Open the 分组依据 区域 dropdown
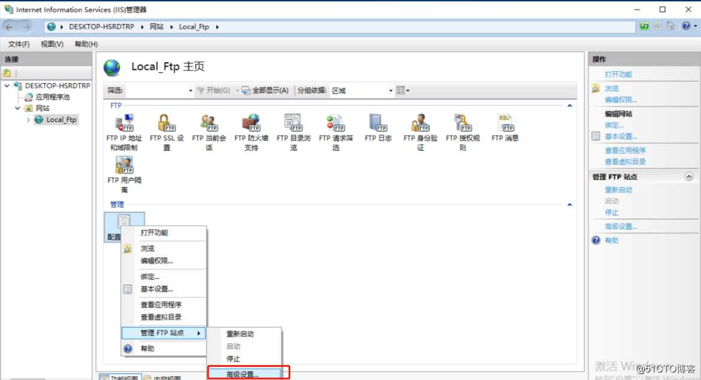The image size is (701, 380). 391,91
